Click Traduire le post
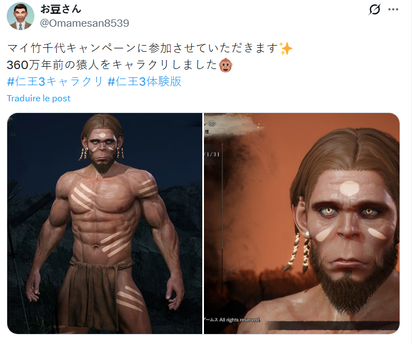The height and width of the screenshot is (344, 414). [x=38, y=99]
